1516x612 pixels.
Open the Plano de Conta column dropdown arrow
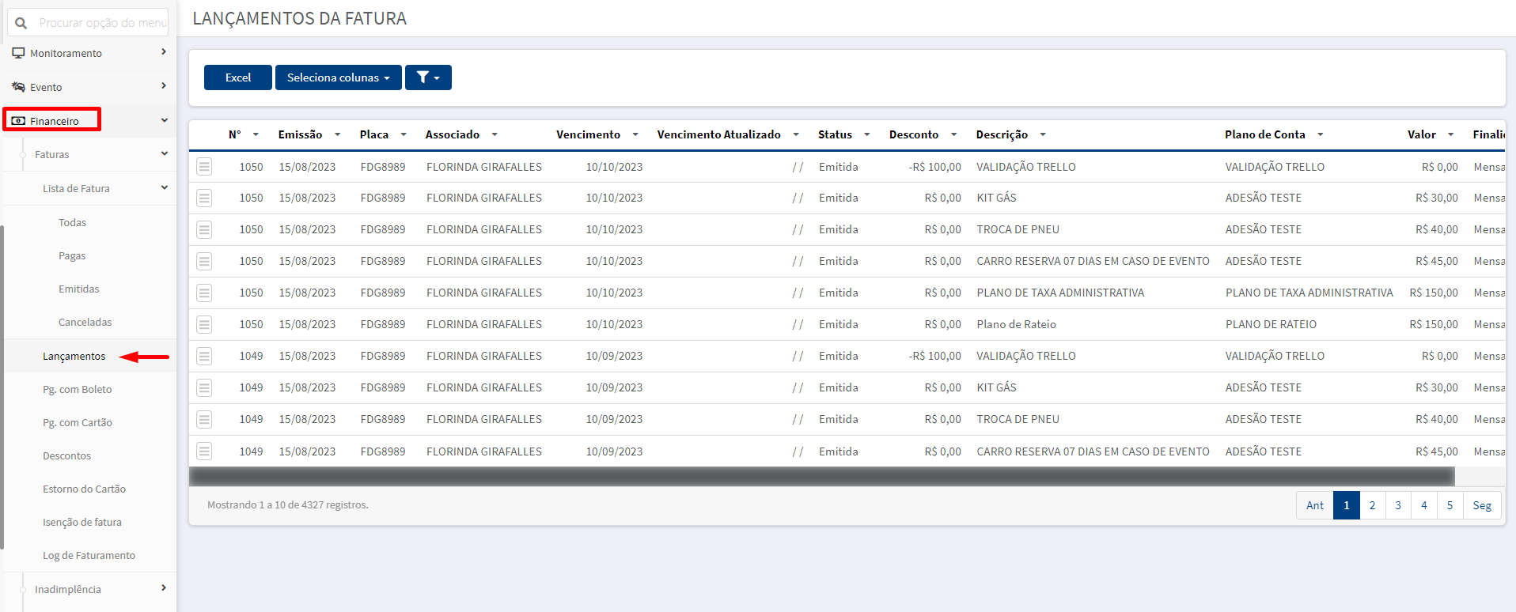click(x=1321, y=134)
